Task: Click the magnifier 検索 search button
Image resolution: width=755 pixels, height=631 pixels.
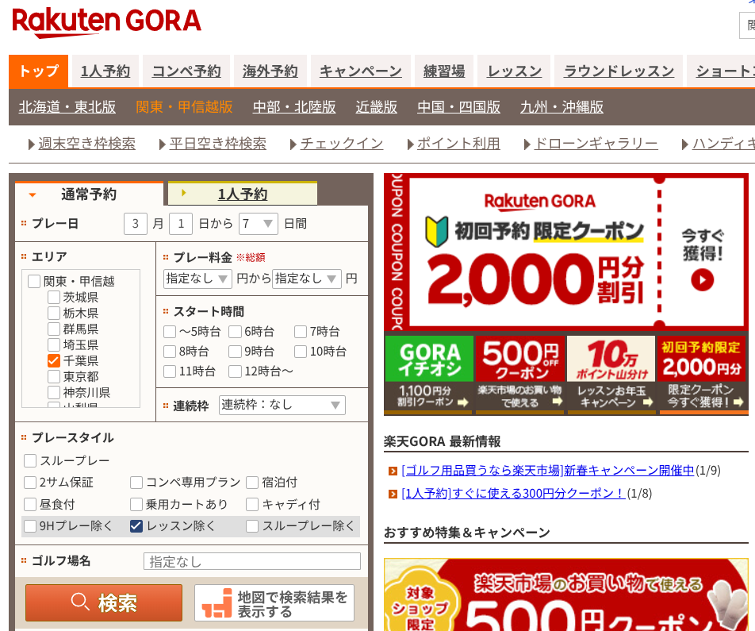Action: [104, 602]
